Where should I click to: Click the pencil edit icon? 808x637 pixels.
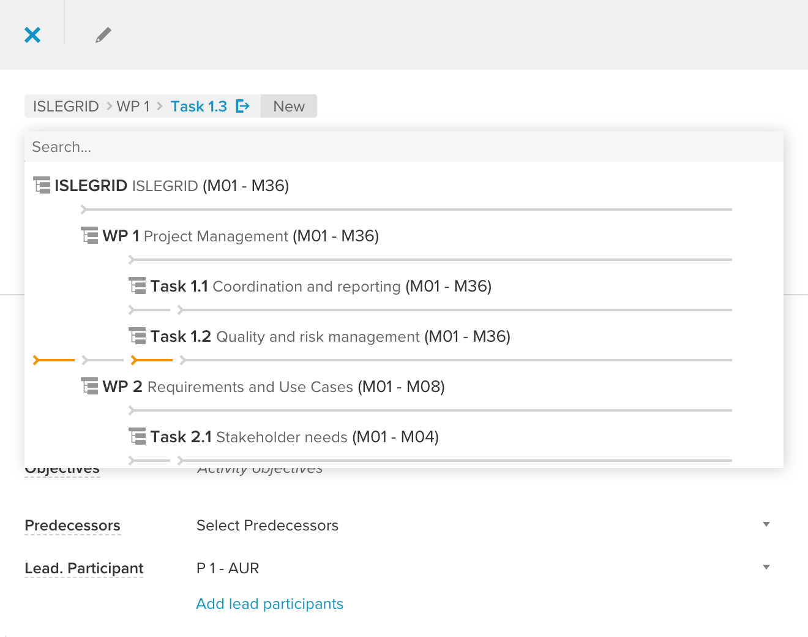click(x=103, y=35)
